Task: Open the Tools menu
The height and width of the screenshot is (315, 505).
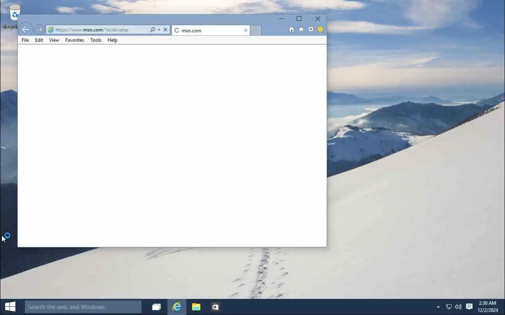Action: [x=96, y=40]
